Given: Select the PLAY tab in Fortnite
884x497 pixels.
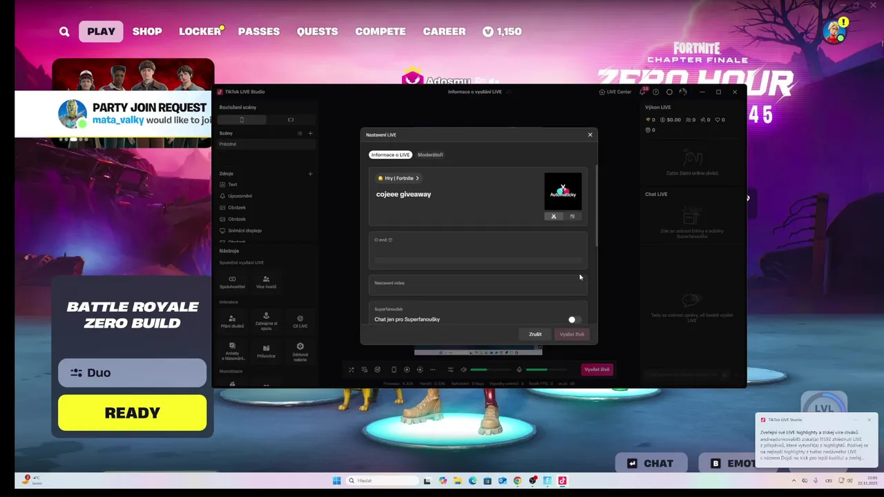Looking at the screenshot, I should [101, 32].
